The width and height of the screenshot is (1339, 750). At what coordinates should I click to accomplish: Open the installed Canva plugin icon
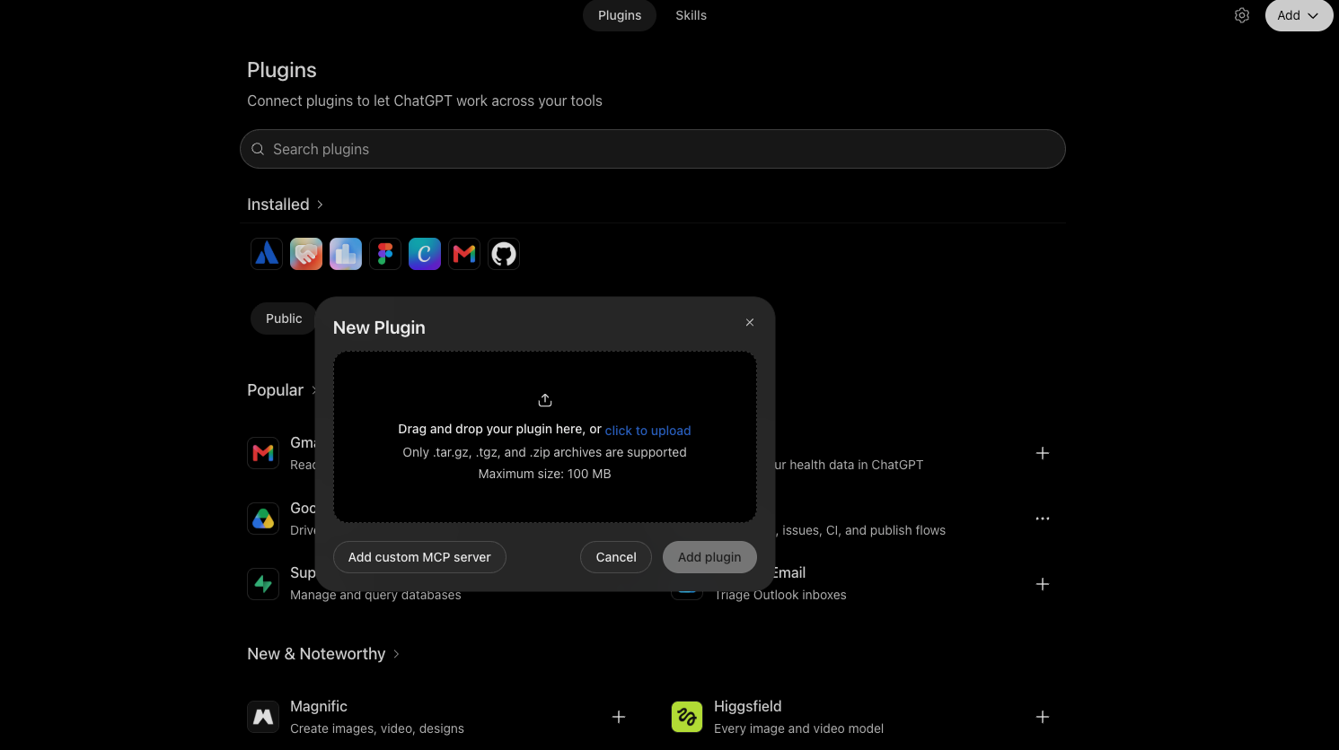tap(425, 254)
